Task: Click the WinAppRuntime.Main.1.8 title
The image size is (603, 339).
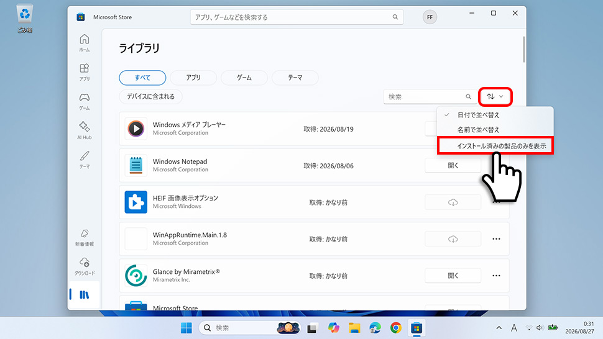Action: [x=190, y=235]
